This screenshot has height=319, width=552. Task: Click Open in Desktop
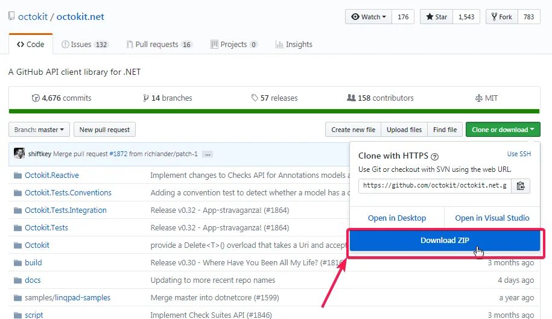click(x=397, y=218)
